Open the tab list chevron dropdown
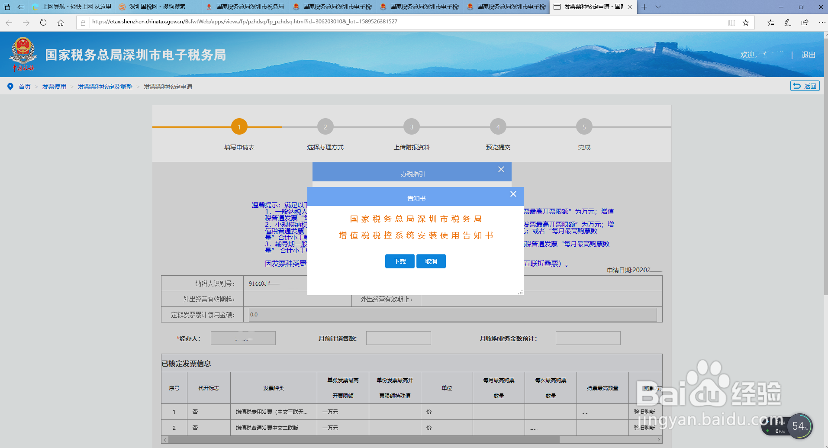Image resolution: width=828 pixels, height=448 pixels. click(658, 7)
